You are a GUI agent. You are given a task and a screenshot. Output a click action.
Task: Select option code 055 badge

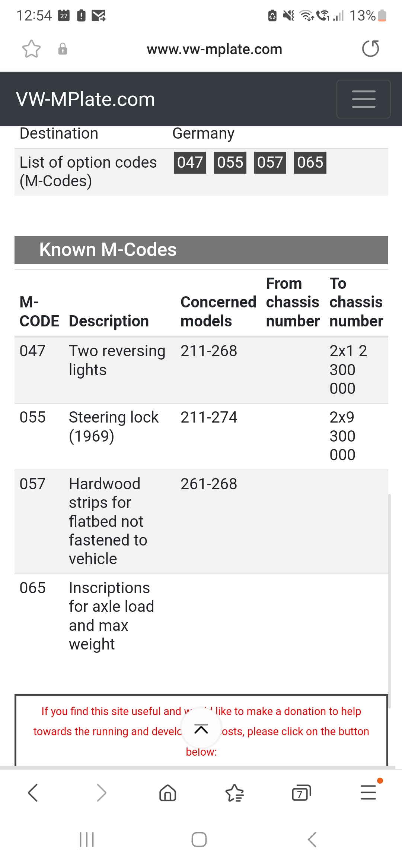(x=230, y=162)
